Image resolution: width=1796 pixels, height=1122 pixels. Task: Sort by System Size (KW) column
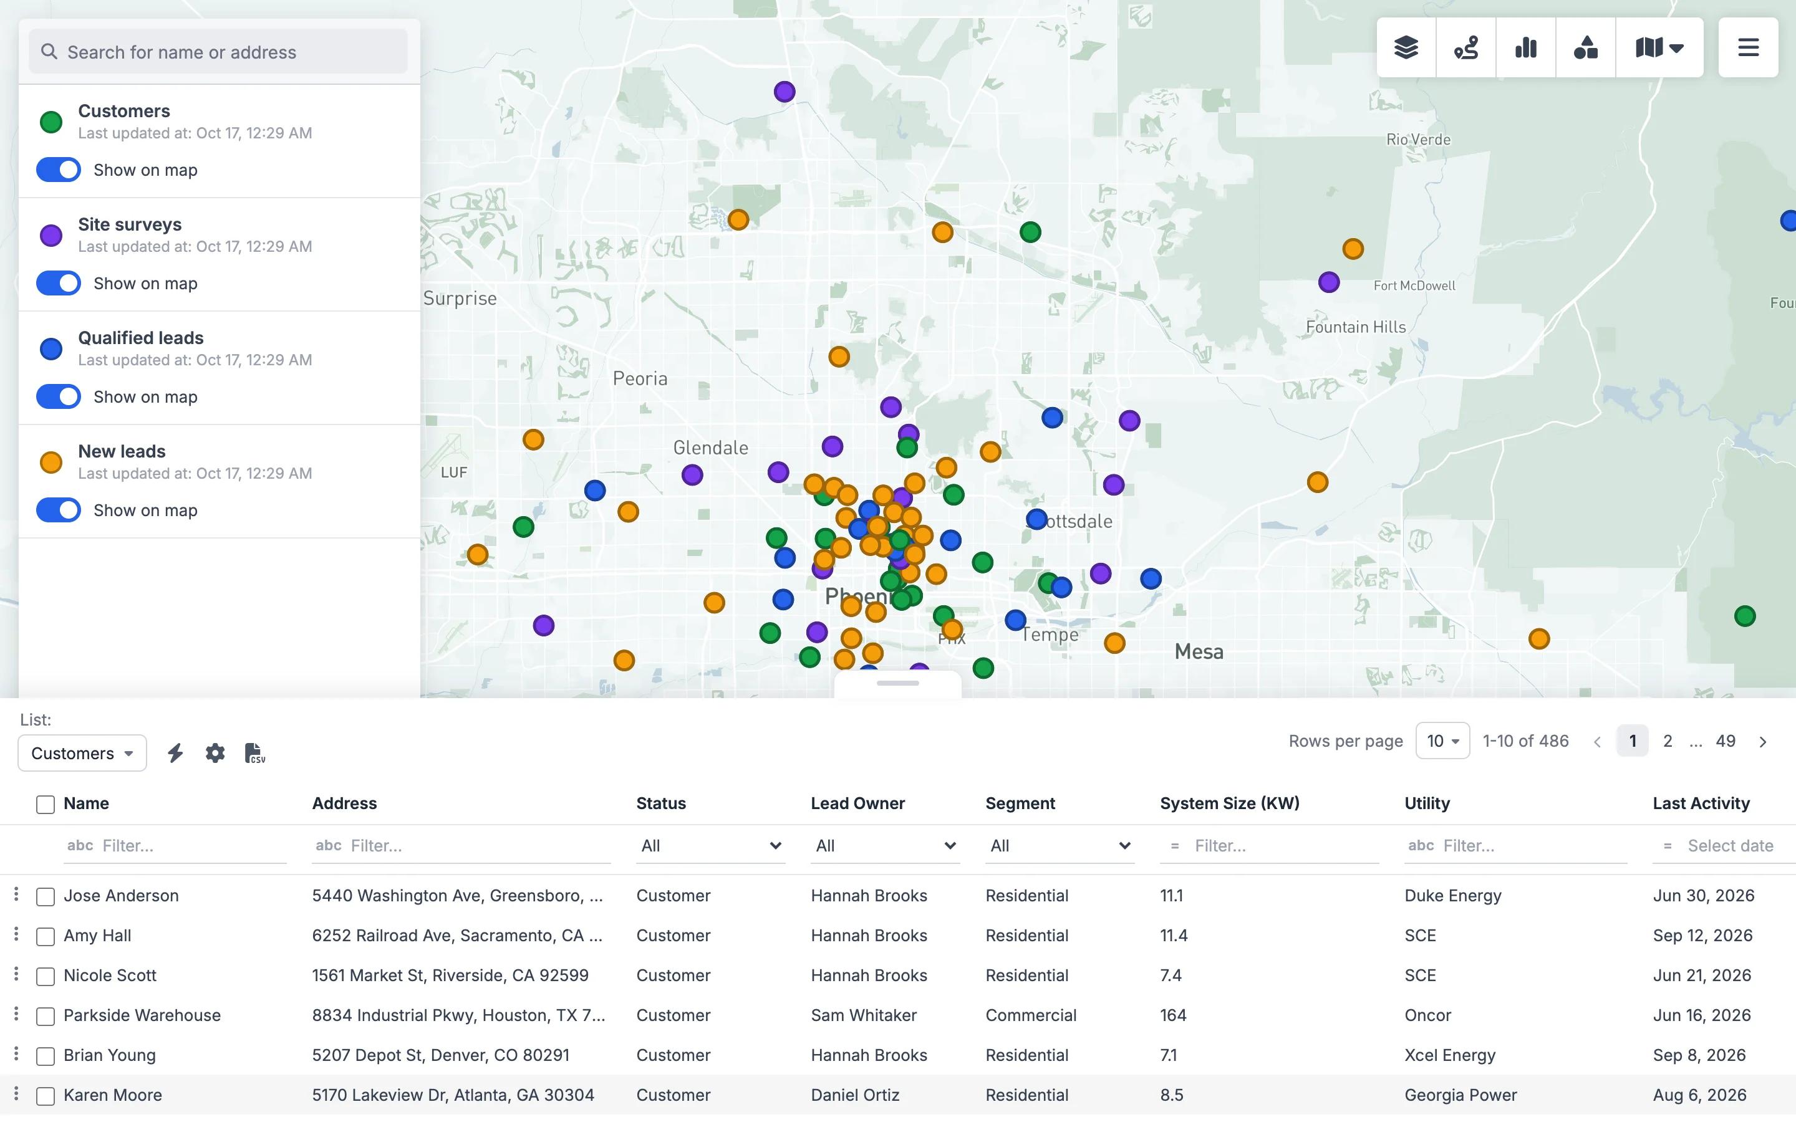[1230, 803]
